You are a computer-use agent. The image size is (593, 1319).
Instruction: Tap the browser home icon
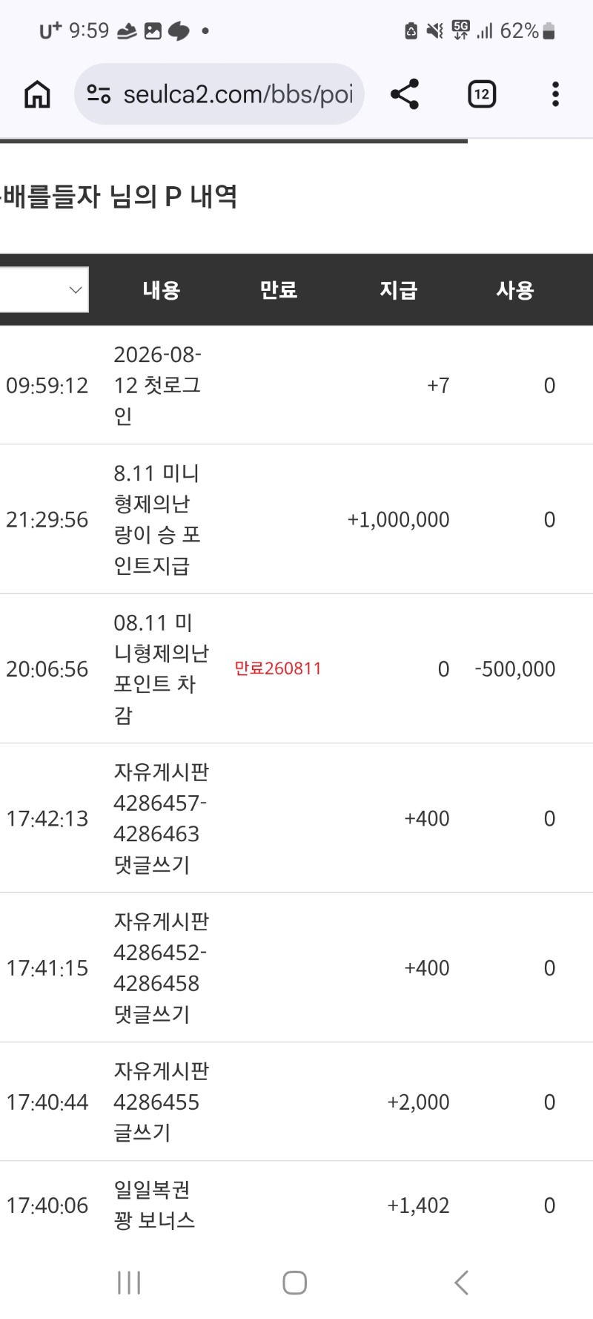tap(37, 94)
